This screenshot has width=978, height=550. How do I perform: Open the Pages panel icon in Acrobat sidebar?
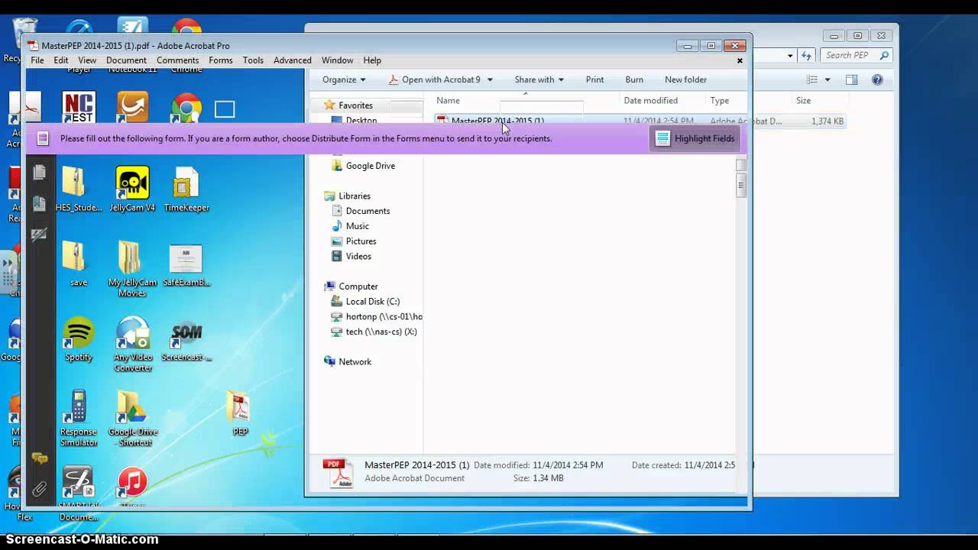(x=39, y=173)
